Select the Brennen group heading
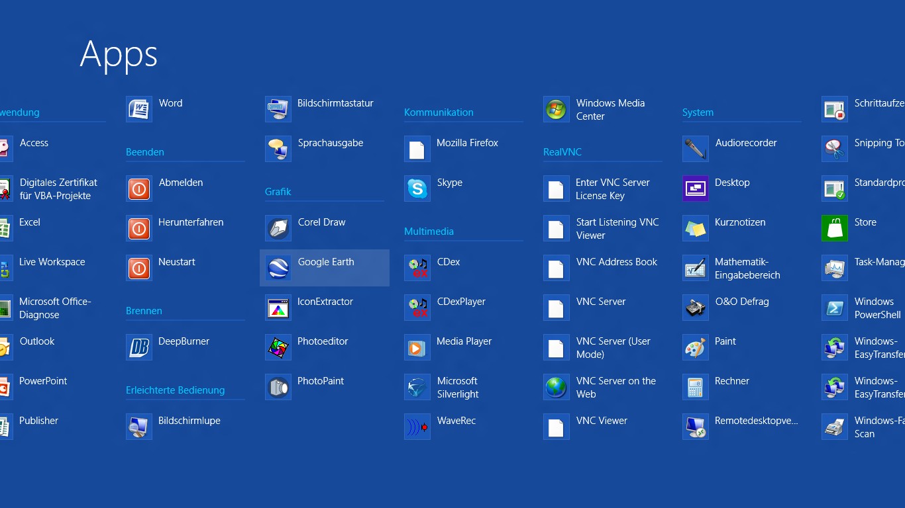The image size is (905, 508). click(x=144, y=311)
